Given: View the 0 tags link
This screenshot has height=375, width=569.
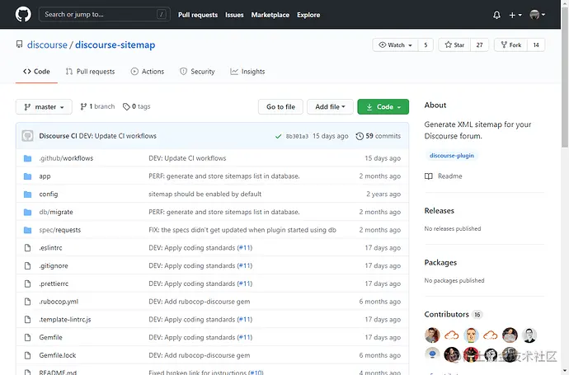Looking at the screenshot, I should (136, 106).
